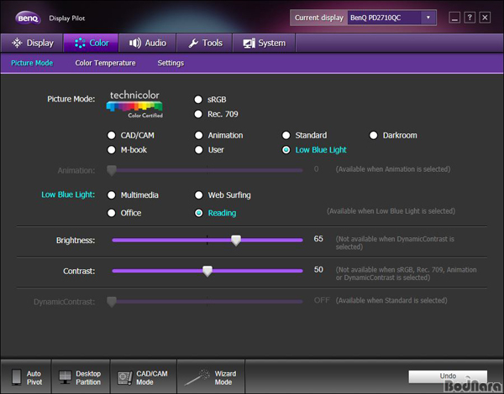Go to Color Temperature sub-tab
Viewport: 504px width, 394px height.
(105, 63)
